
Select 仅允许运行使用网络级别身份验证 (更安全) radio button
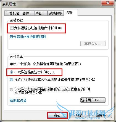coord(12,89)
